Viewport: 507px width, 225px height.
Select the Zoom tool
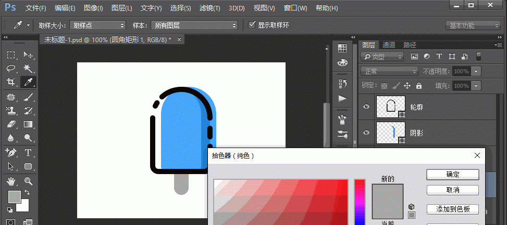coord(28,181)
